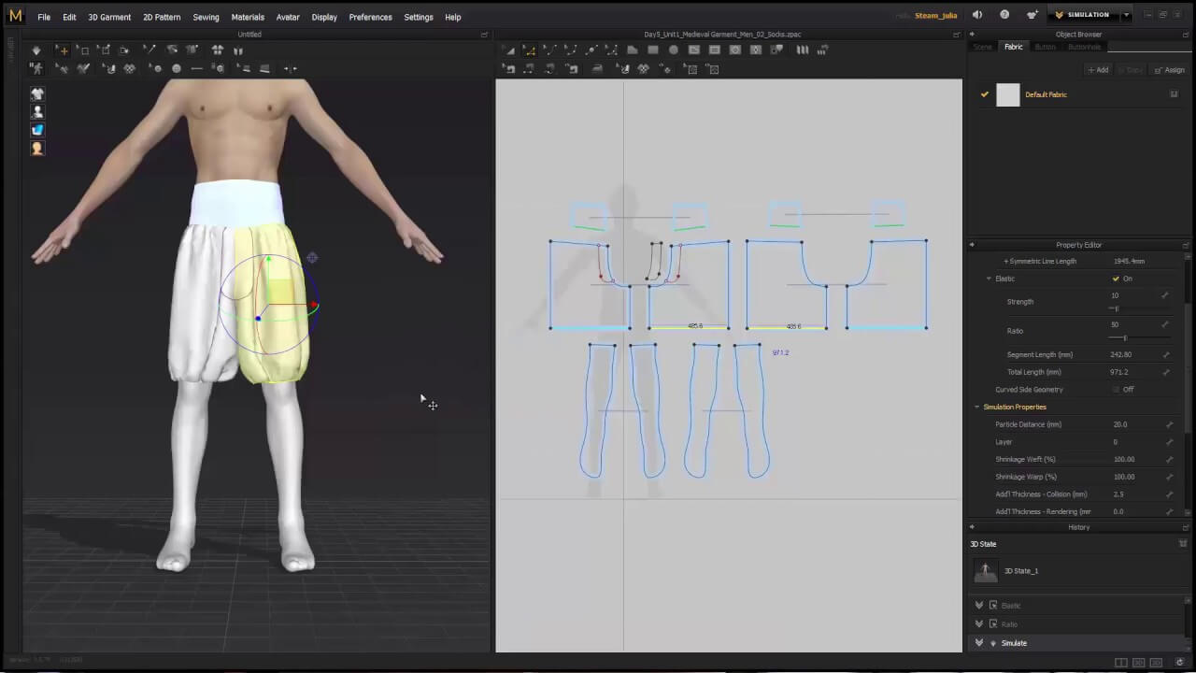Select the Internal Rectangle tool
This screenshot has height=673, width=1196.
click(715, 50)
